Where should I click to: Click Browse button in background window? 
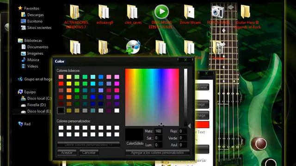pyautogui.click(x=202, y=87)
